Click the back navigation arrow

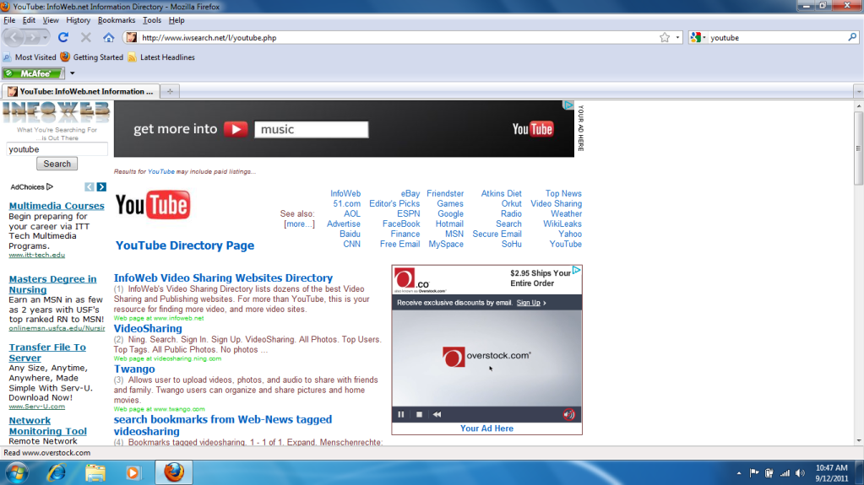coord(14,37)
